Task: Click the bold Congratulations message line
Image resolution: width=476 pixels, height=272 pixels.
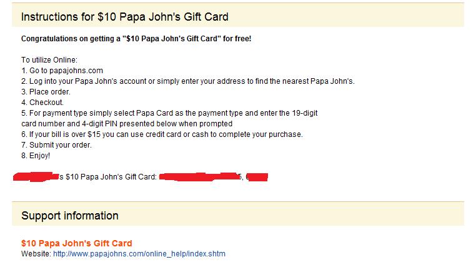Action: pyautogui.click(x=136, y=39)
